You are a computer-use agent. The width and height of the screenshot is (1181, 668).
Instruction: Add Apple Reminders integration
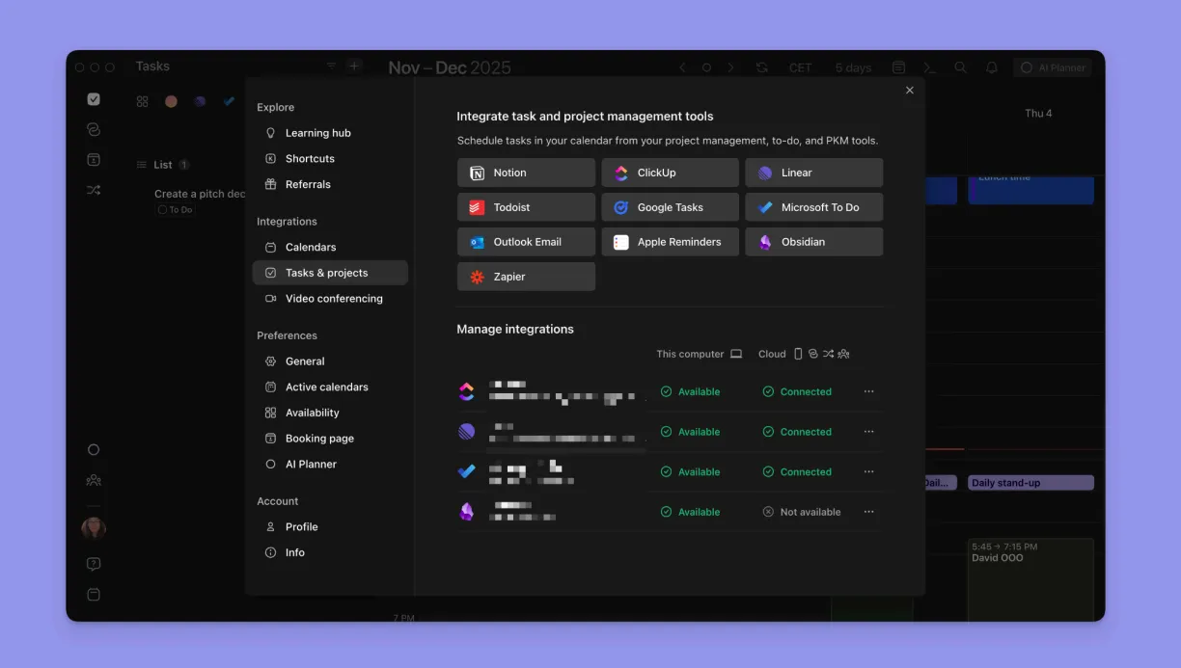[671, 242]
